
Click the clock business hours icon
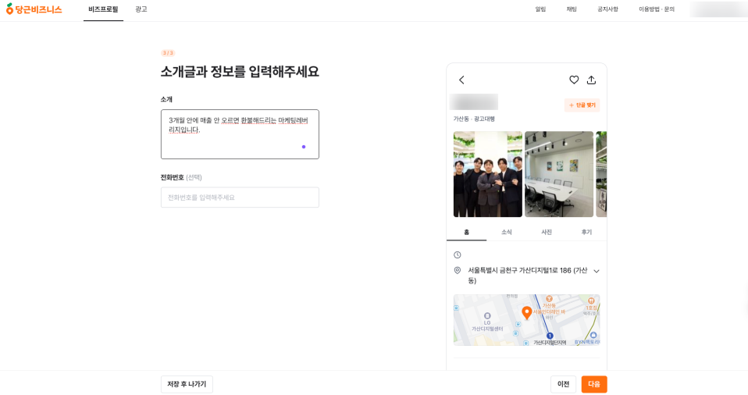(x=457, y=254)
